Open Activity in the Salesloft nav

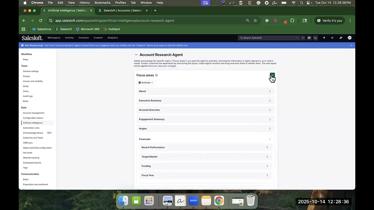coord(69,38)
